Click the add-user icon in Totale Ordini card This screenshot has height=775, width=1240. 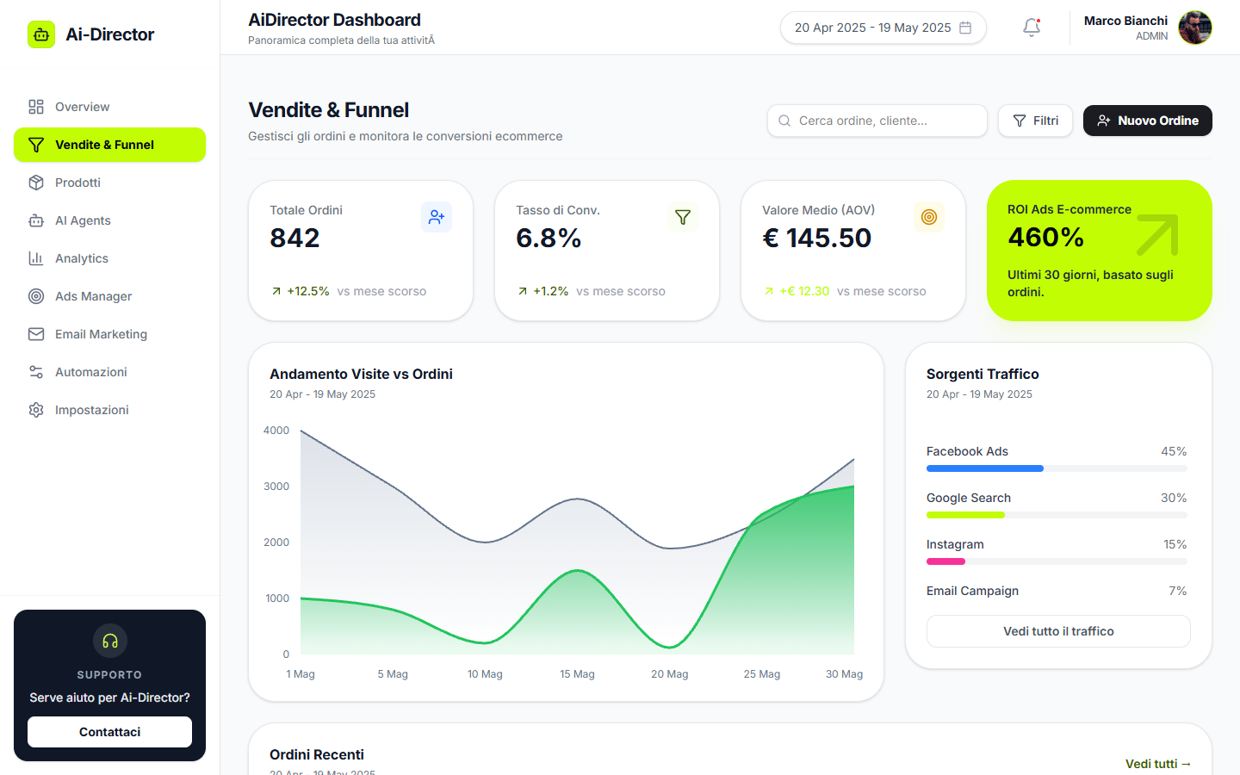click(x=437, y=217)
